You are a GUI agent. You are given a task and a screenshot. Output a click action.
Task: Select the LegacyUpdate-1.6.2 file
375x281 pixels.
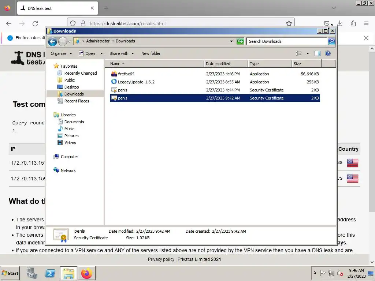[x=215, y=82]
